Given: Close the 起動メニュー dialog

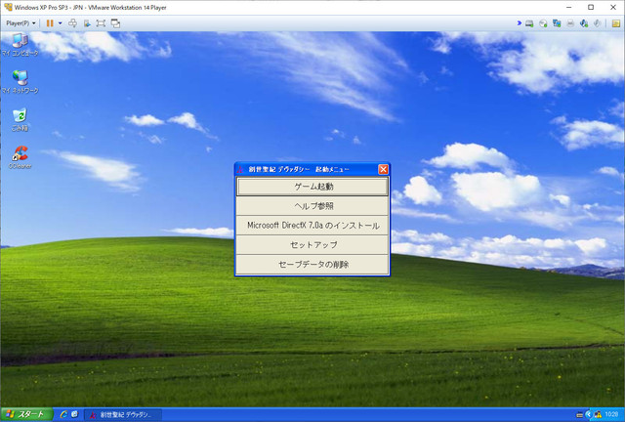Looking at the screenshot, I should coord(383,170).
